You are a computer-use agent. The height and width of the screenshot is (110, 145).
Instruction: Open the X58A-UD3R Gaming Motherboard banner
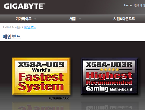click(x=109, y=76)
